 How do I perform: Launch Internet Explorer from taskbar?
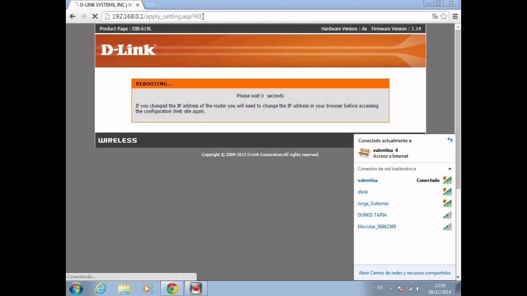tap(100, 289)
